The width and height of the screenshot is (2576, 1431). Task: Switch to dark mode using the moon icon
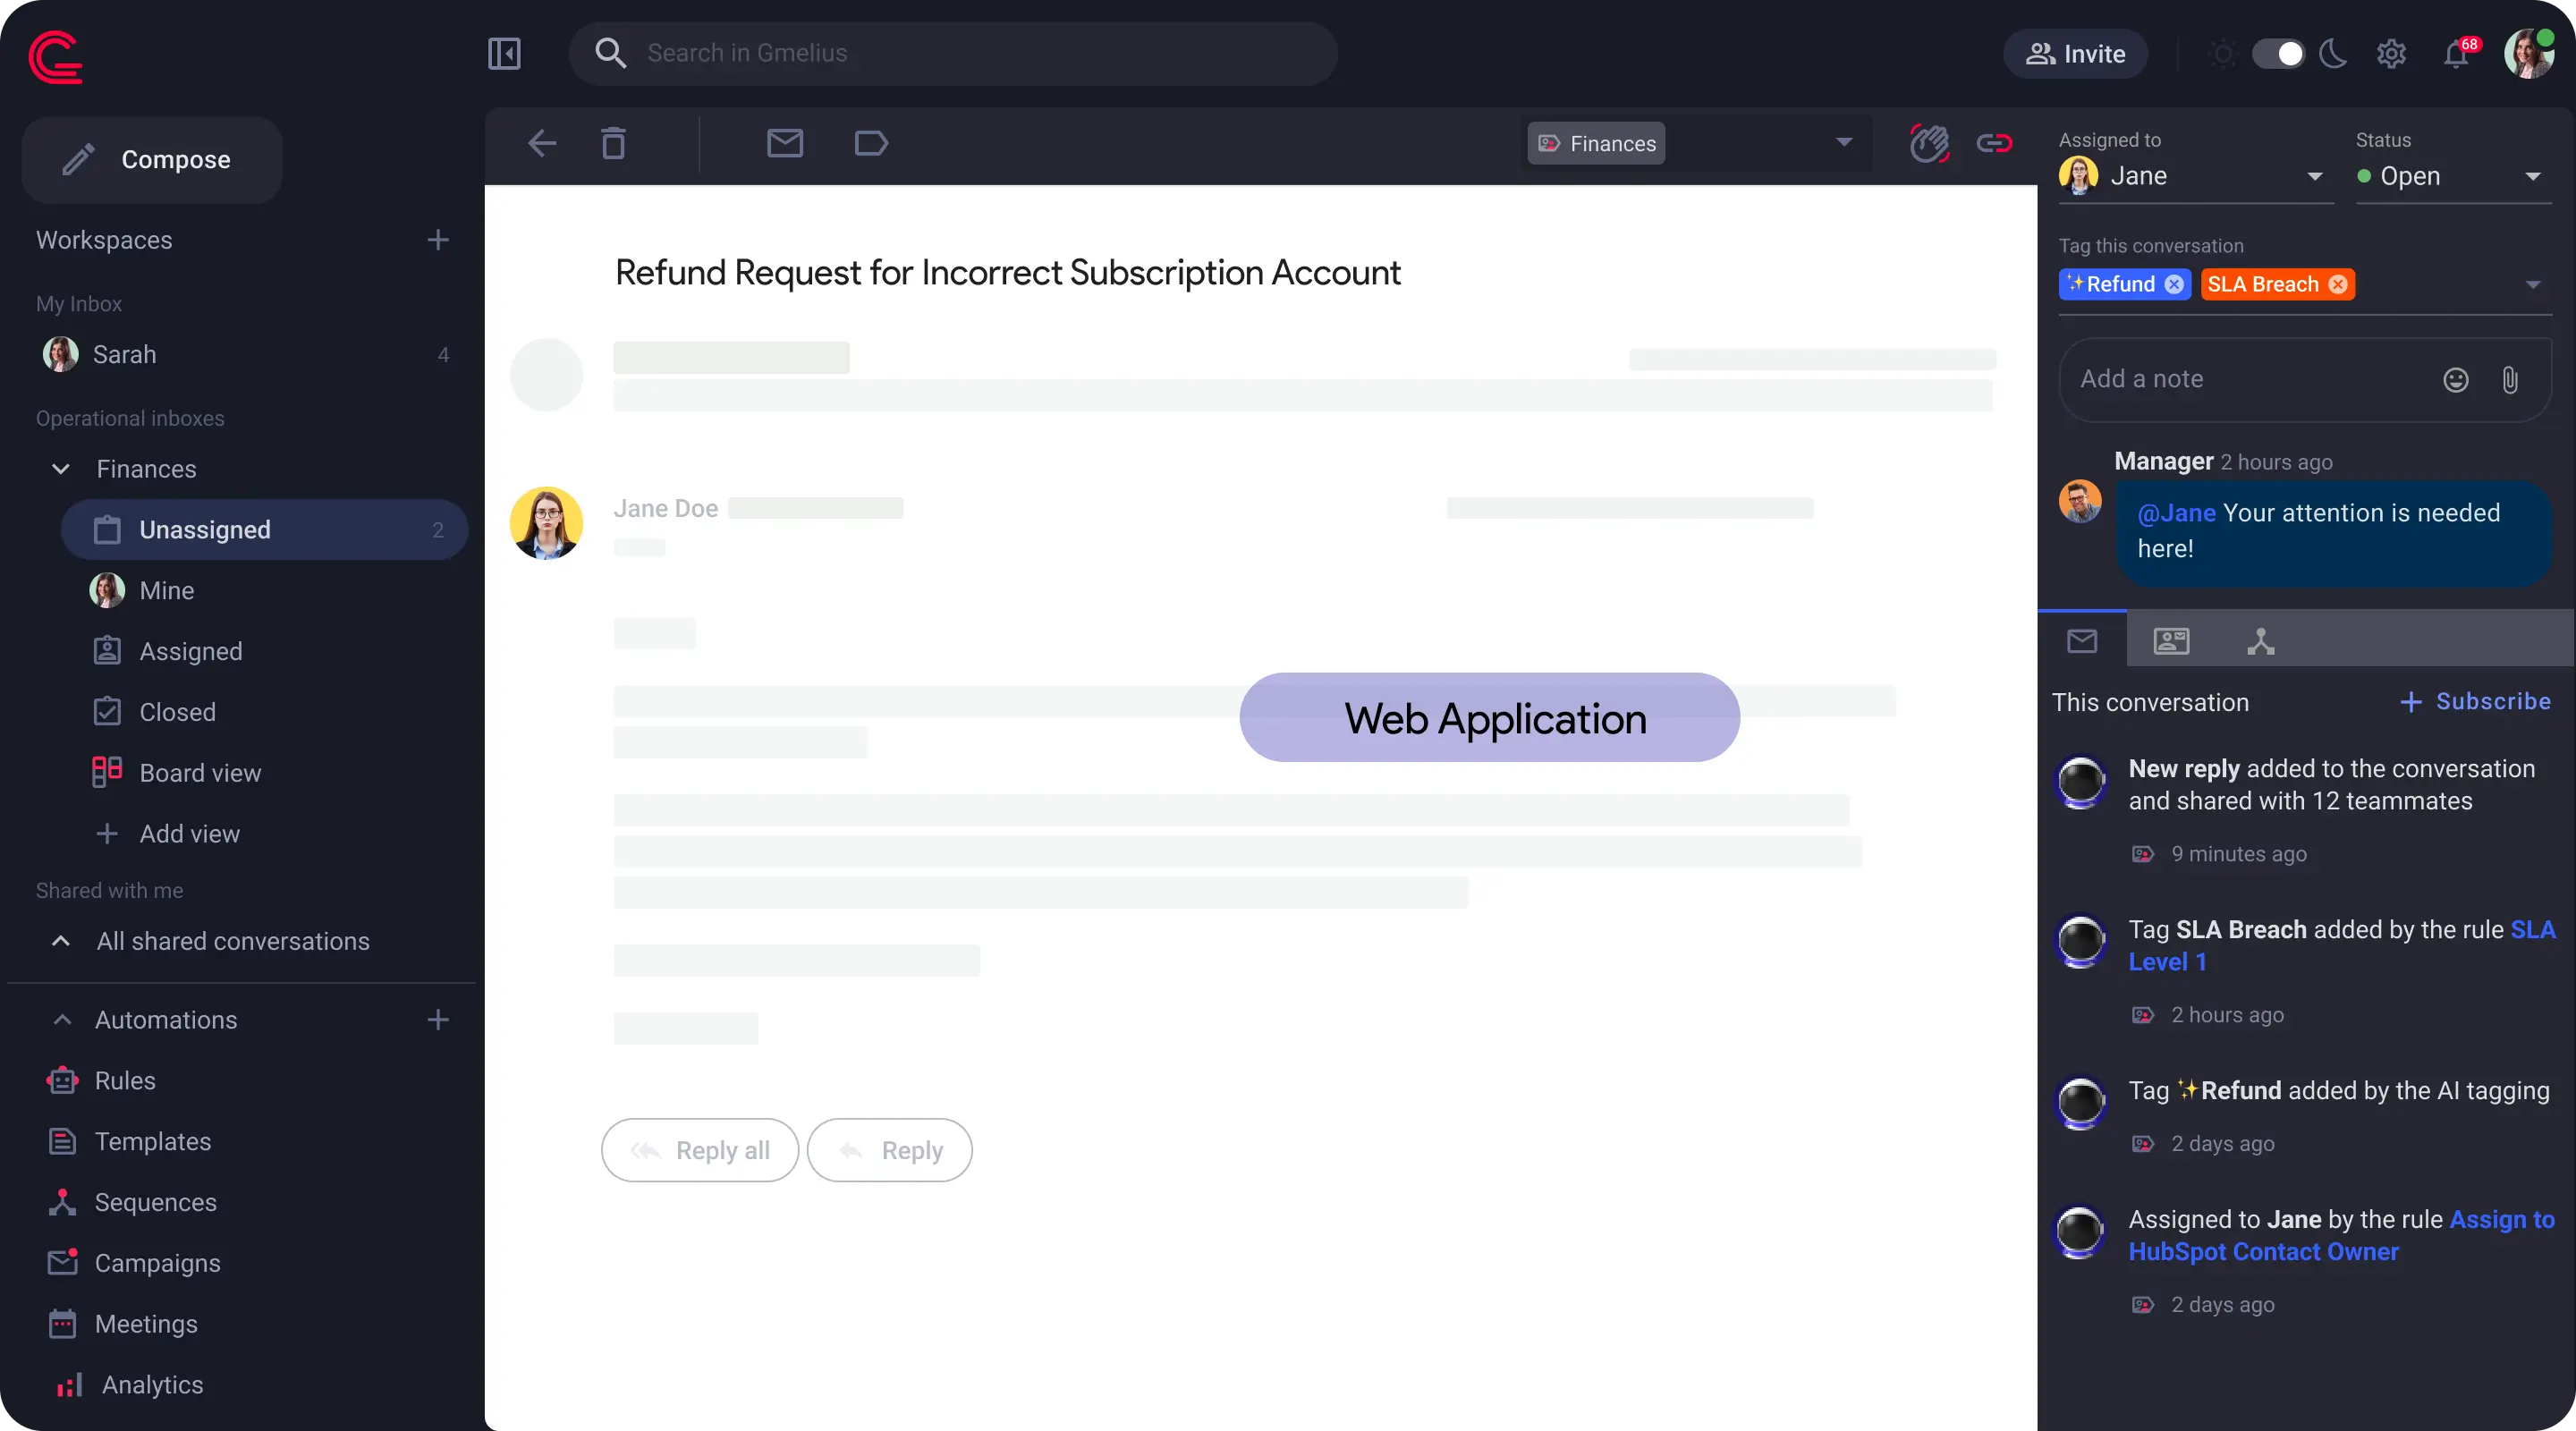coord(2334,54)
